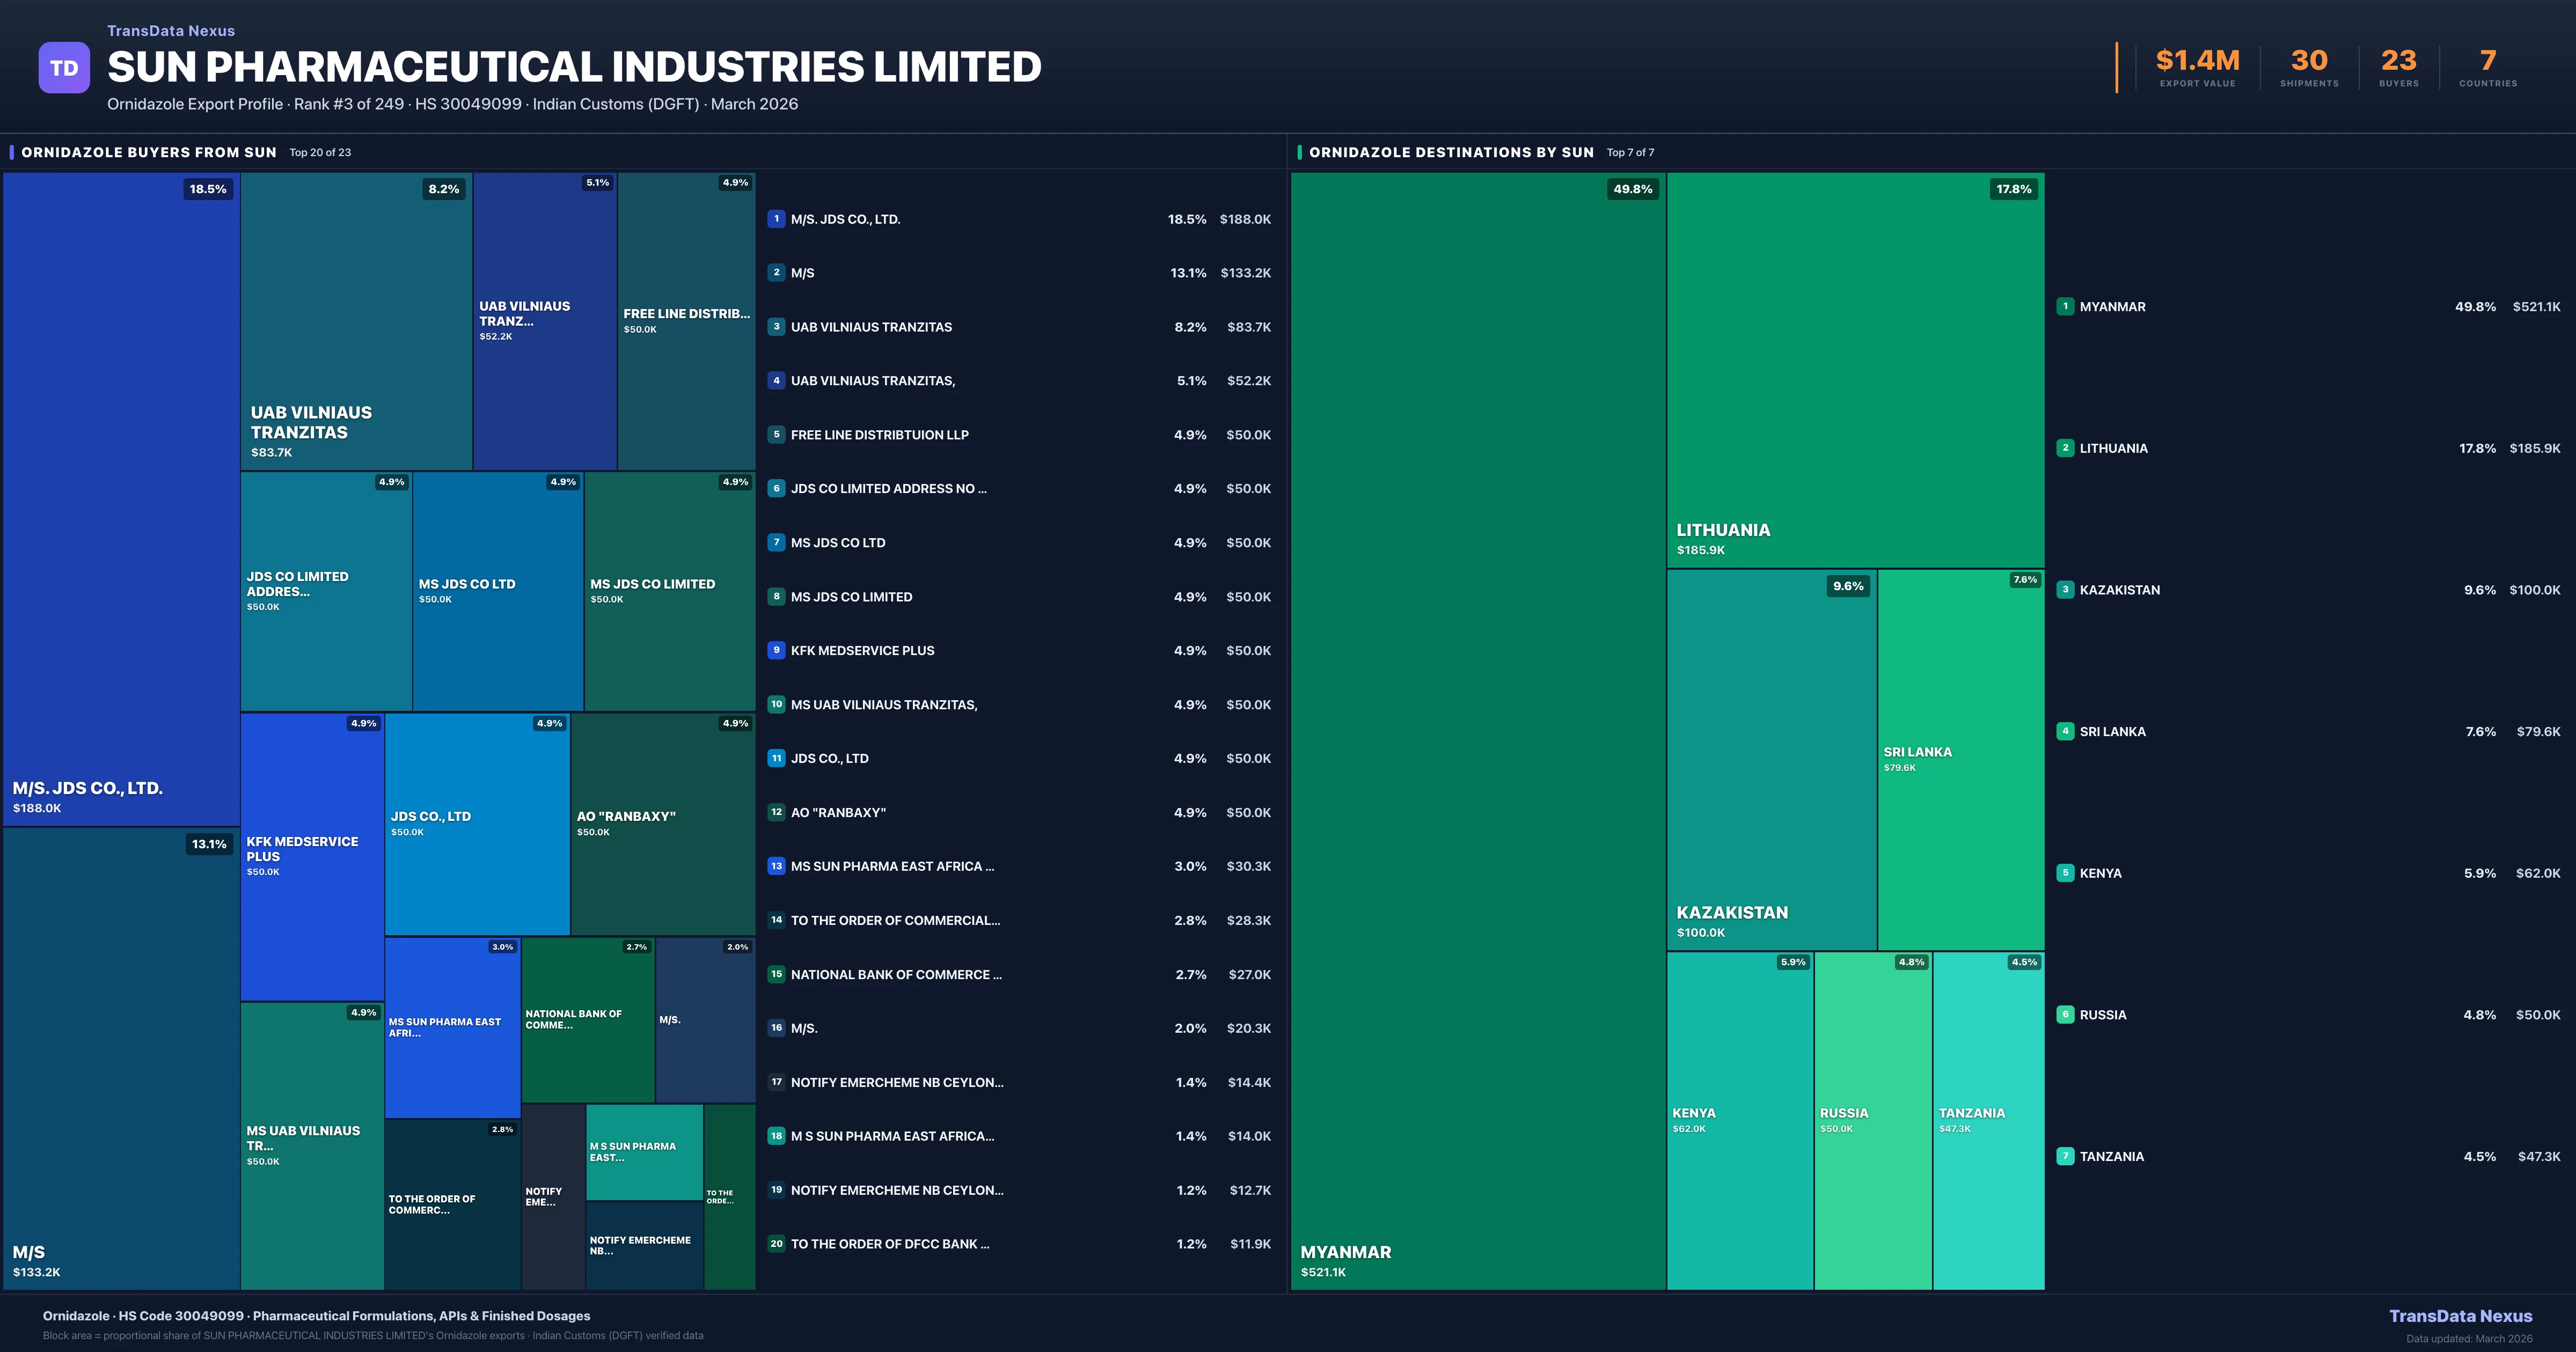
Task: Click FREE LINE DISTRIBTUION LLP list entry
Action: coord(879,435)
